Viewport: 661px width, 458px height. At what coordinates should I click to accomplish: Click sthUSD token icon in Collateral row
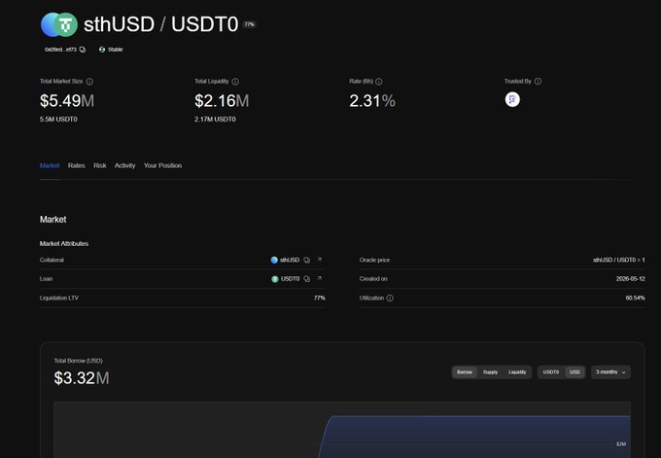click(274, 261)
